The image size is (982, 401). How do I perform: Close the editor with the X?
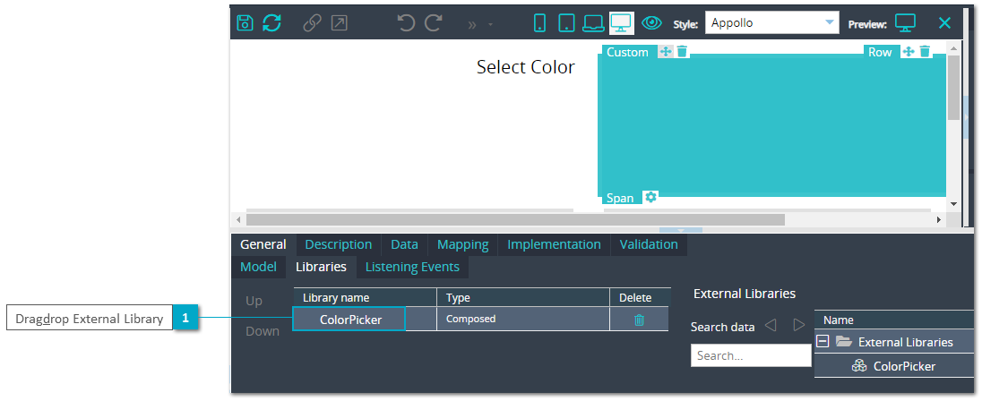(x=944, y=23)
